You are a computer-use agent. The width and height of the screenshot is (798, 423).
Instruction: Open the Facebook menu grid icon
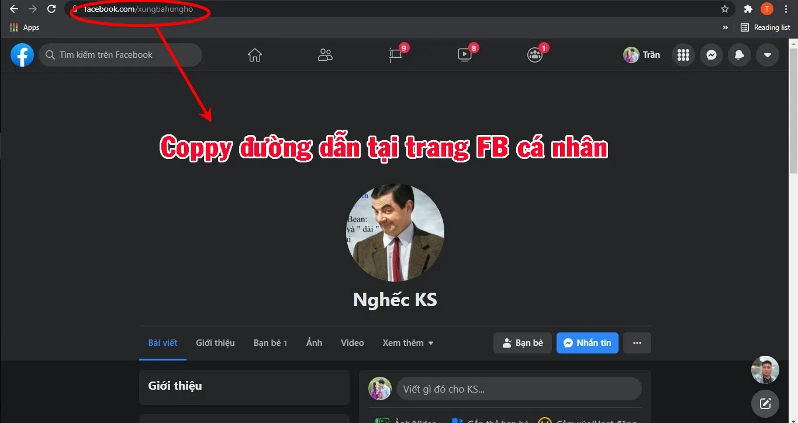(683, 55)
